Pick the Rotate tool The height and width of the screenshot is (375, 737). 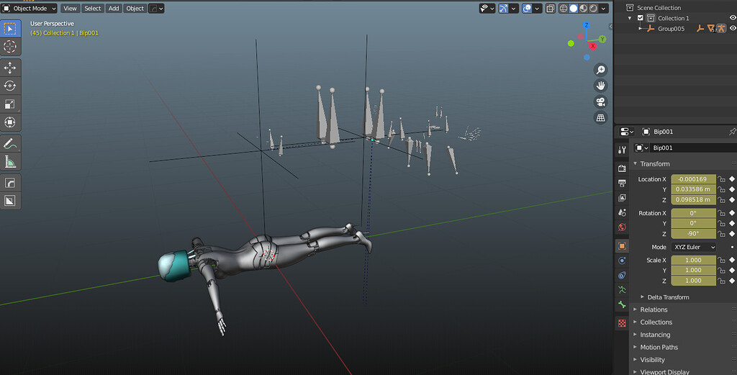[x=10, y=86]
